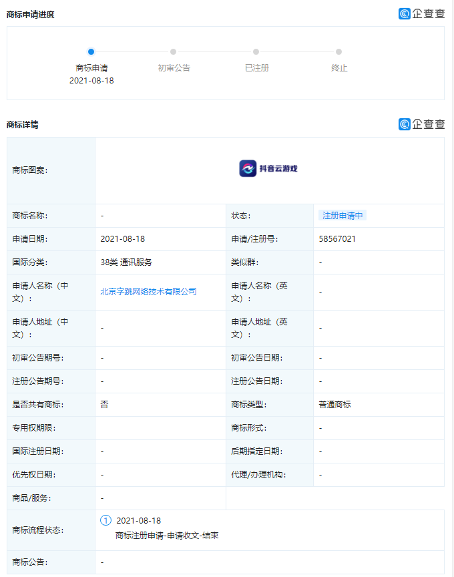Click the 企查查 logo beside 商标详情 heading

tap(421, 124)
